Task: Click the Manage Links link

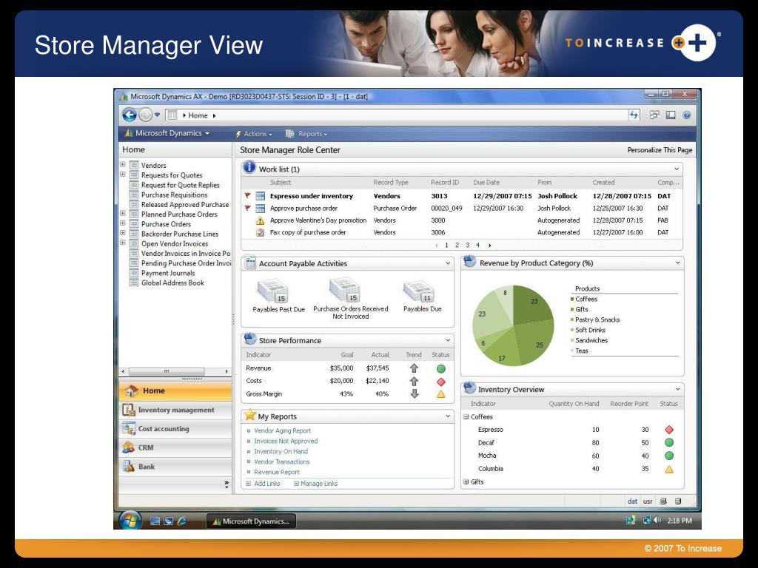Action: click(319, 484)
